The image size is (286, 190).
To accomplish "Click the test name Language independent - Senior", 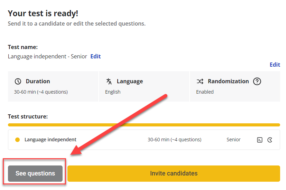I will click(47, 56).
